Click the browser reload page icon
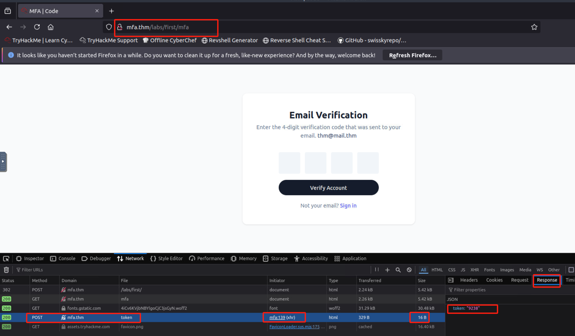 (x=37, y=27)
